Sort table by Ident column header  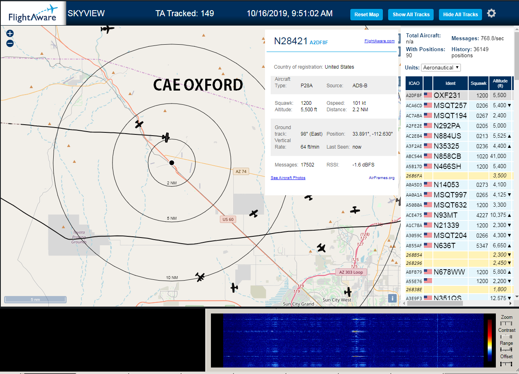450,83
